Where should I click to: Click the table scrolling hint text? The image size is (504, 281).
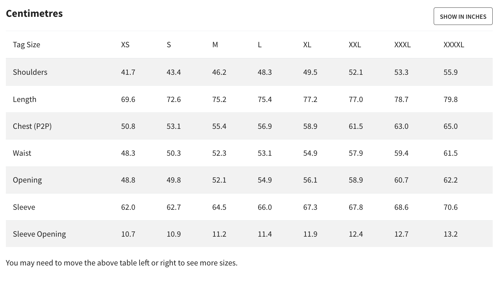122,263
